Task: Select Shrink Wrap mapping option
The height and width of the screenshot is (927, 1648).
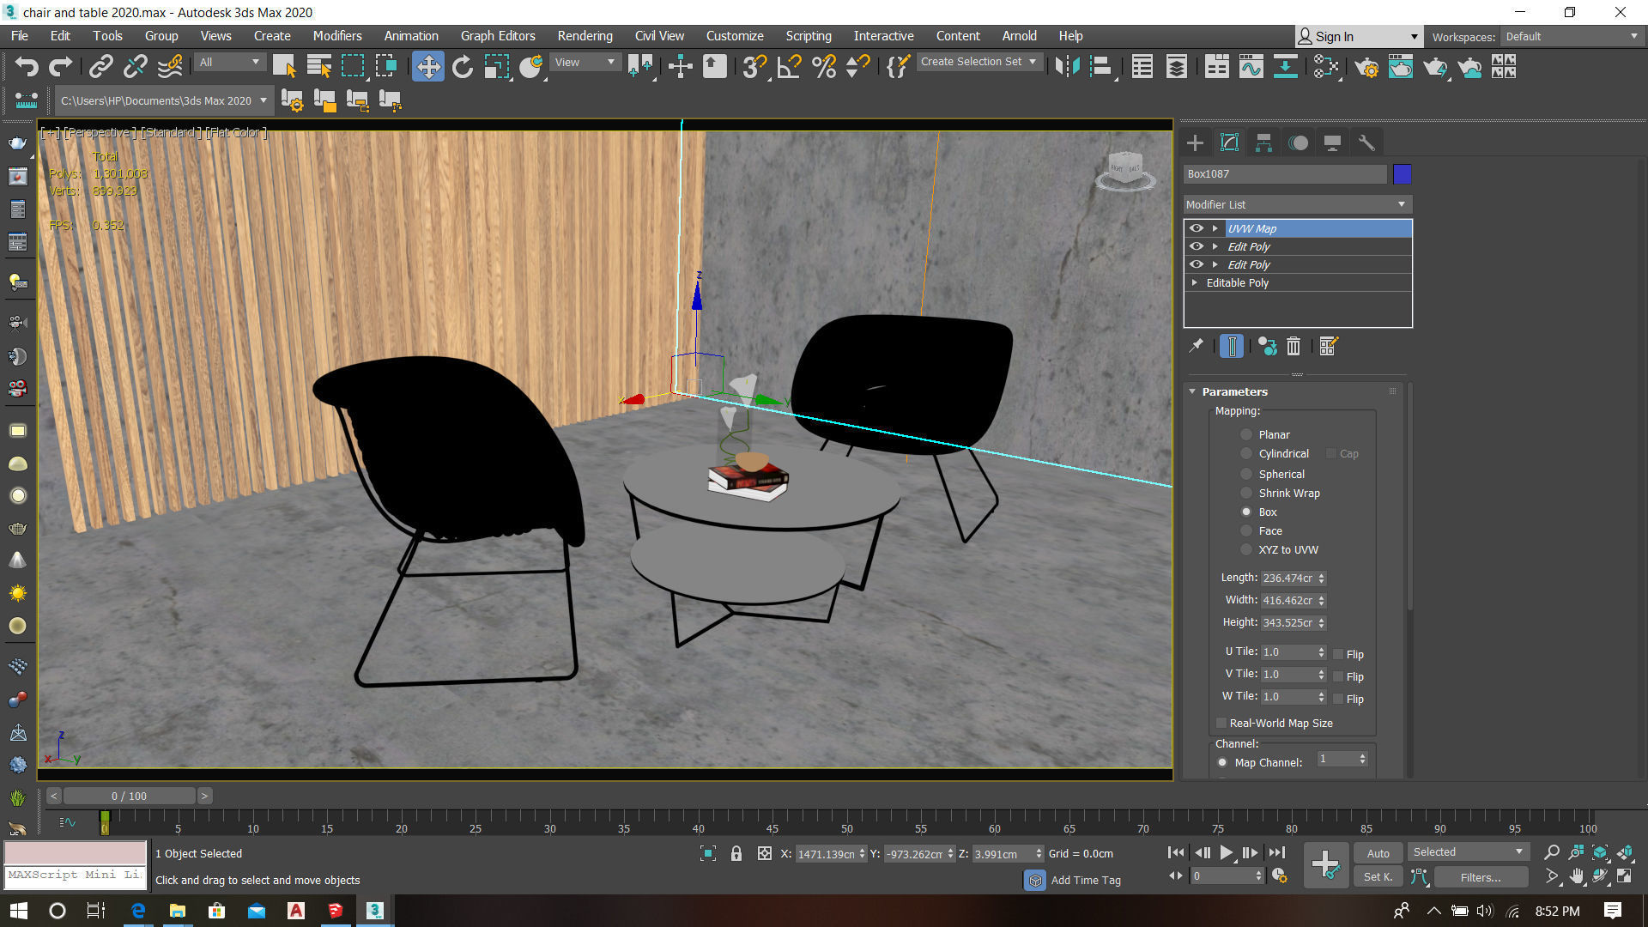Action: pos(1246,493)
